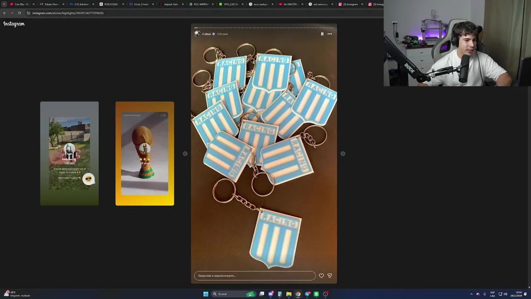This screenshot has width=531, height=299.
Task: Go to the previous story arrow
Action: click(x=185, y=154)
